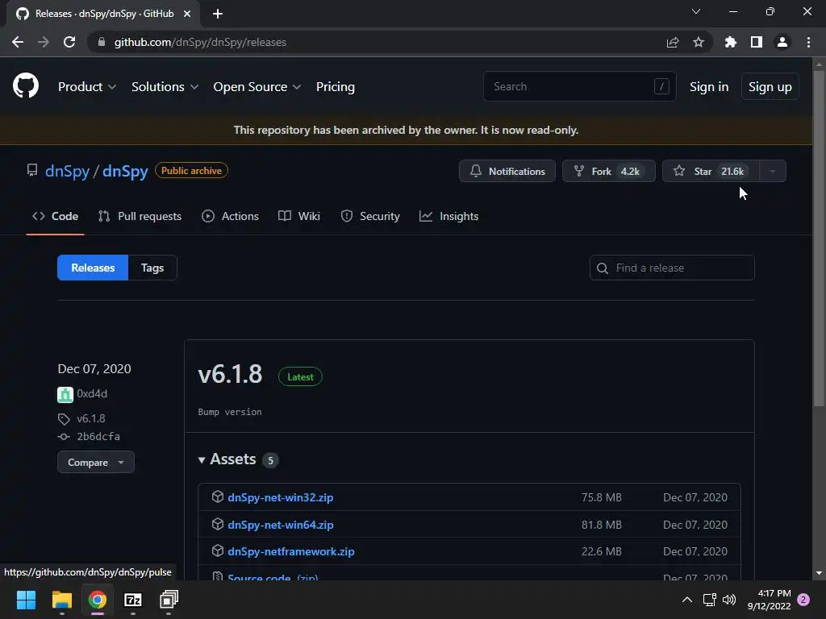
Task: Click the stacked windows taskbar icon
Action: coord(169,600)
